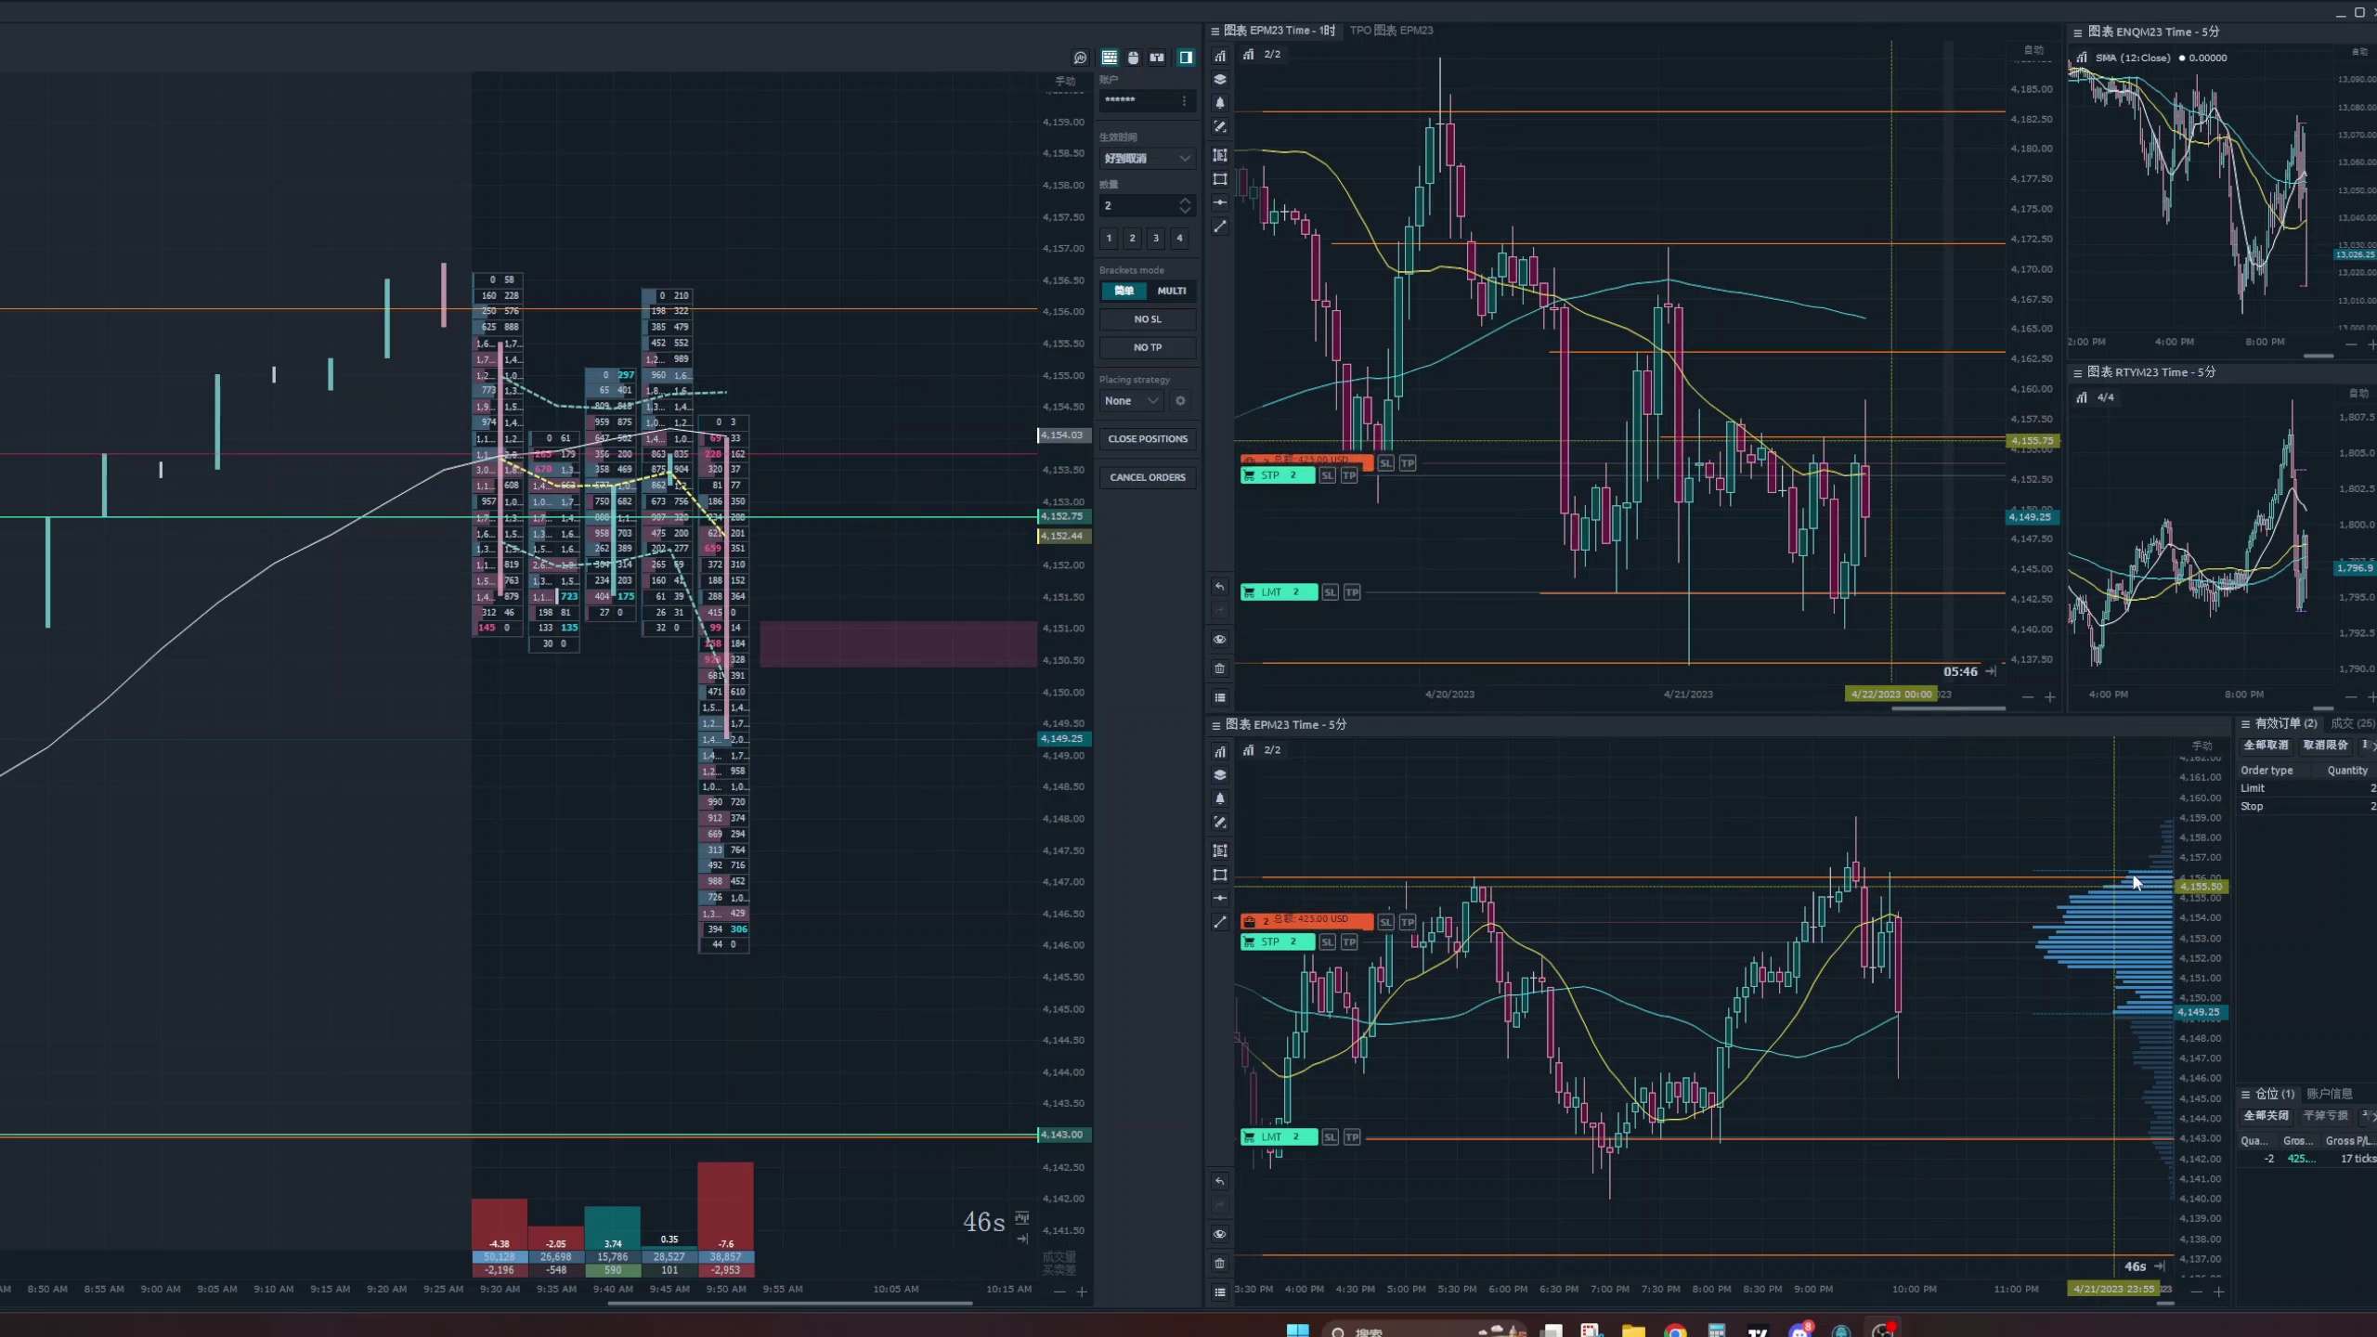Select the mouse trading mode icon
Viewport: 2377px width, 1337px height.
pos(1133,58)
